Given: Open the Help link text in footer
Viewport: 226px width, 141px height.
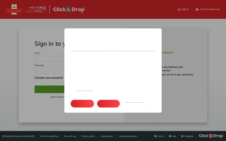Looking at the screenshot, I should pyautogui.click(x=174, y=136).
